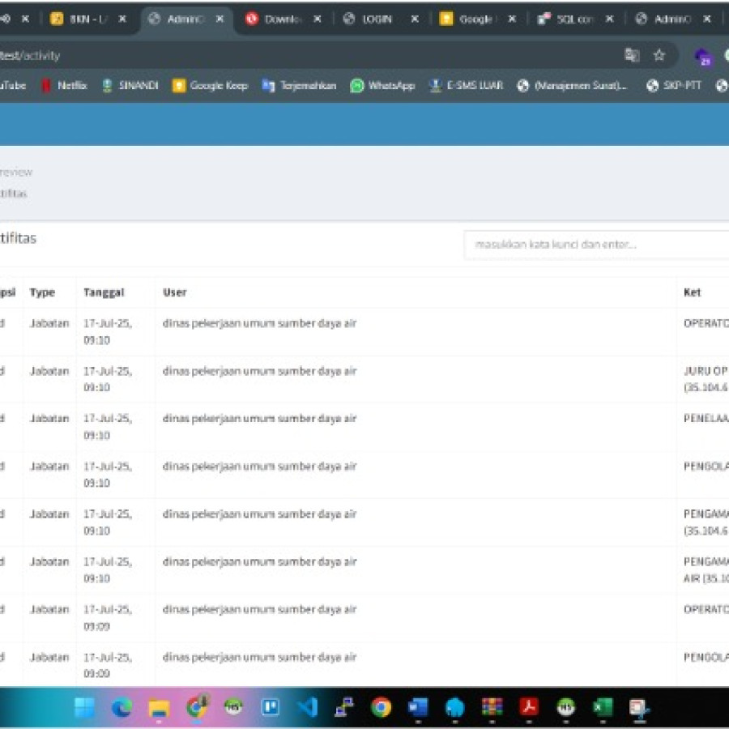
Task: Switch to the LOGIN browser tab
Action: (377, 19)
